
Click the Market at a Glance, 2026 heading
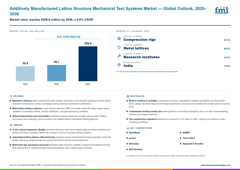coord(133,31)
